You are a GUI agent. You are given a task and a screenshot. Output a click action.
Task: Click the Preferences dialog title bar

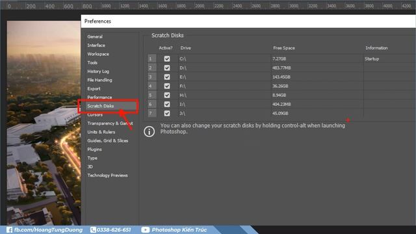coord(248,21)
